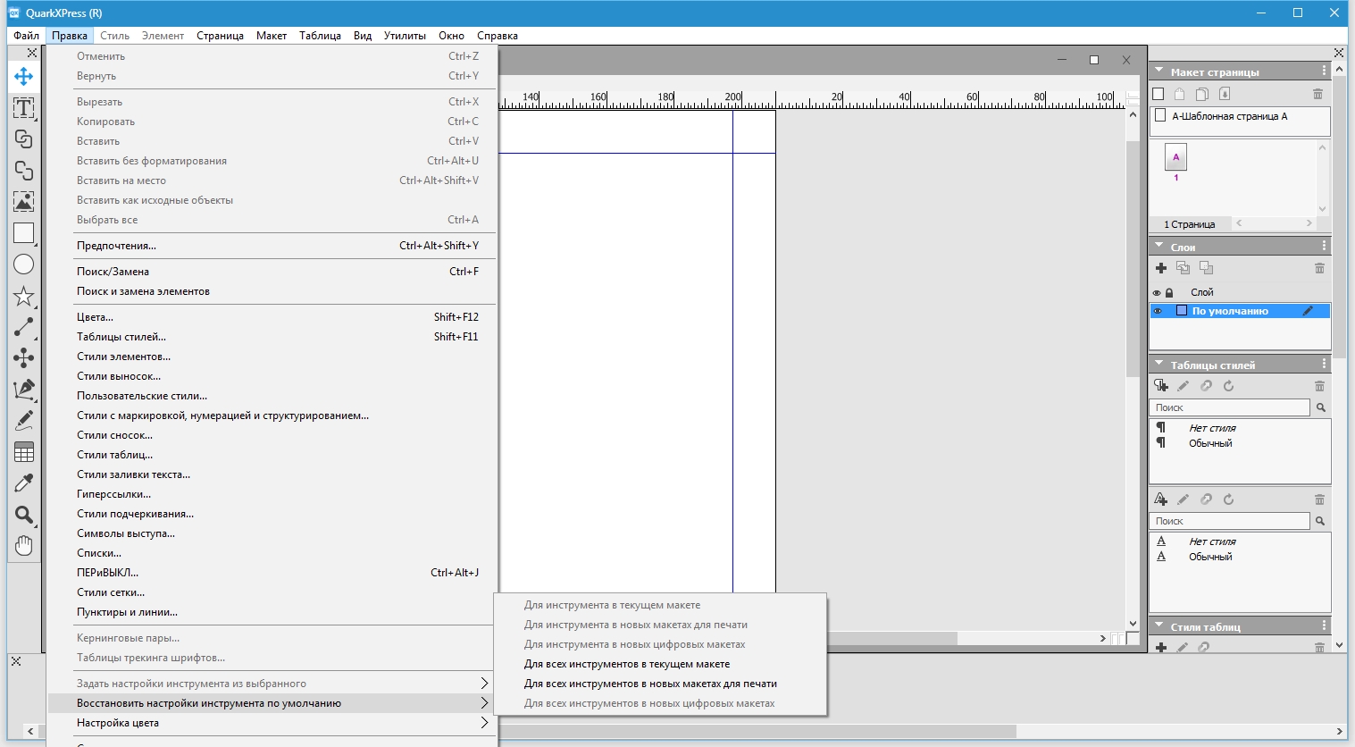This screenshot has height=747, width=1355.
Task: Collapse the Стили таблиц panel
Action: [1159, 625]
